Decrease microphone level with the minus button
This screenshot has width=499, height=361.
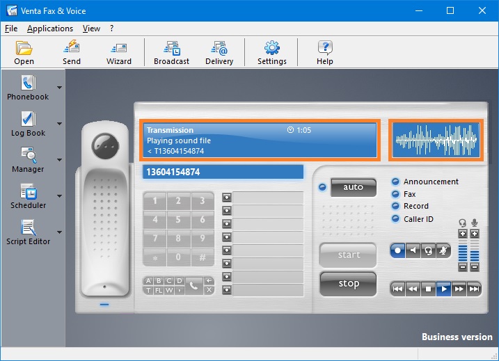pos(475,267)
